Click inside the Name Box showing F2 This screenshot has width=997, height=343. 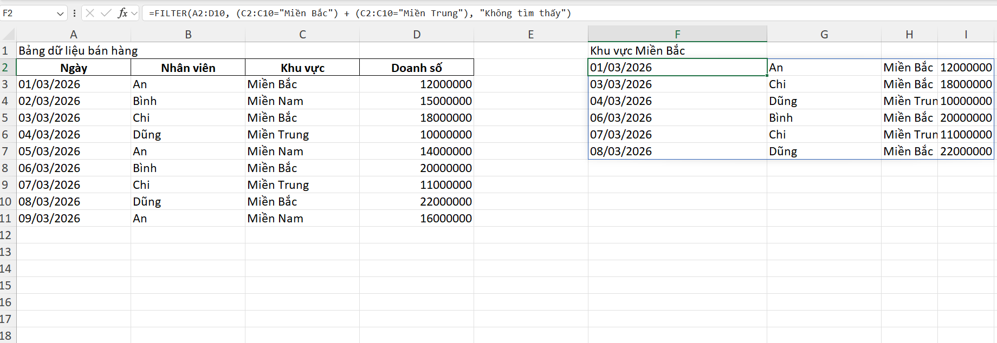point(27,13)
